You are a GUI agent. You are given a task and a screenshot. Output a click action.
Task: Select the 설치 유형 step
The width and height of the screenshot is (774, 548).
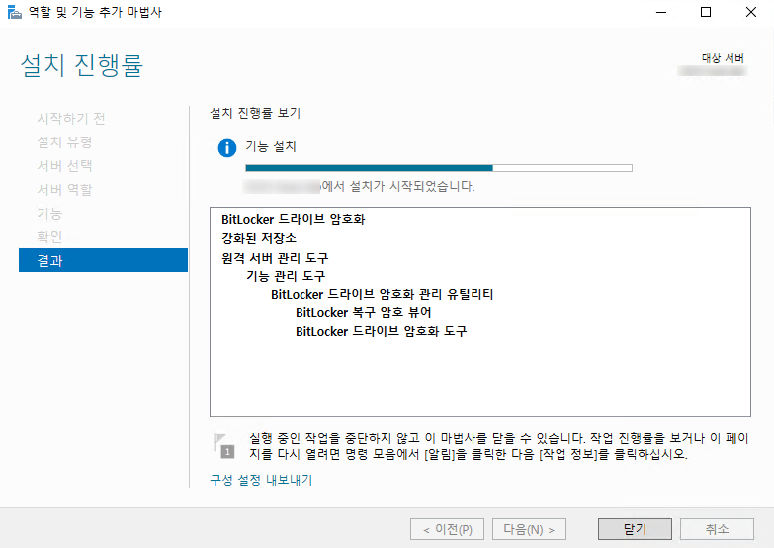(64, 142)
